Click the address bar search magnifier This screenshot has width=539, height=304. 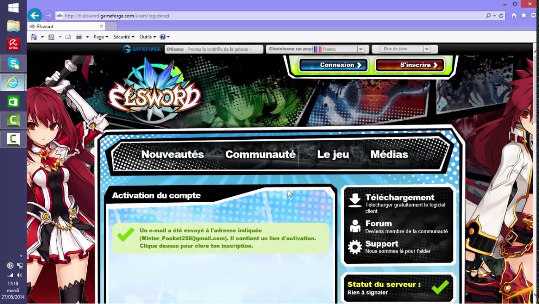(x=488, y=16)
